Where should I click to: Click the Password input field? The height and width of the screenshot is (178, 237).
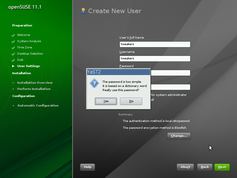point(171,73)
